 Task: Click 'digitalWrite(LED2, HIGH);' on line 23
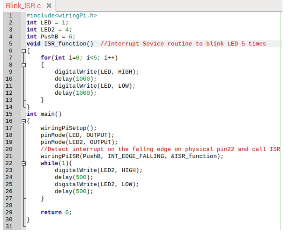(98, 170)
